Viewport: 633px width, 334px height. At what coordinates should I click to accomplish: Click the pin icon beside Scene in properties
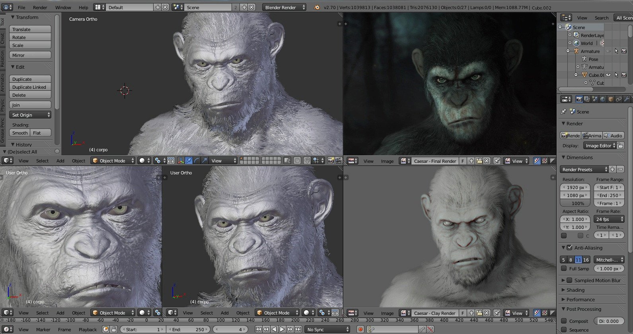point(563,111)
